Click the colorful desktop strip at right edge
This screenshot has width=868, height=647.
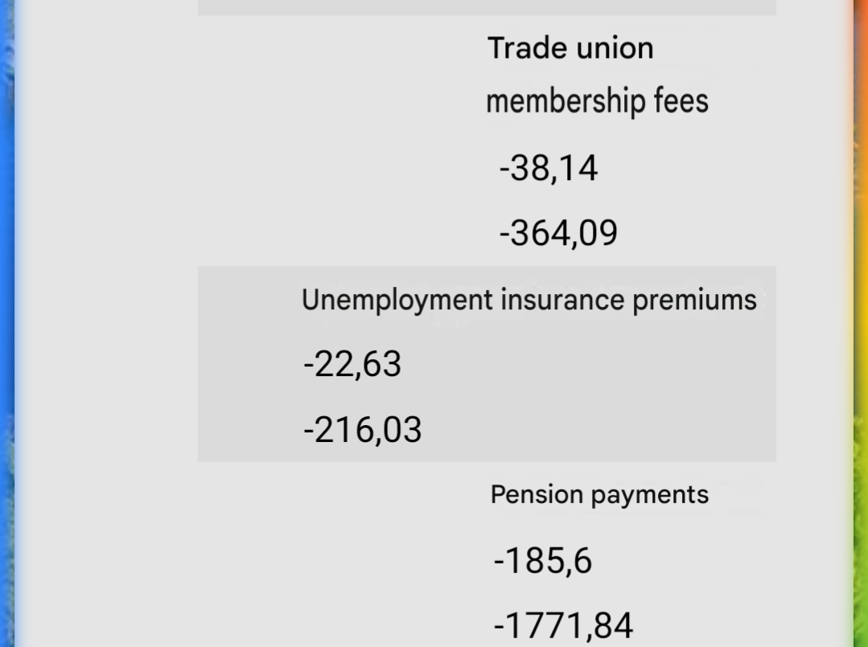pyautogui.click(x=860, y=323)
